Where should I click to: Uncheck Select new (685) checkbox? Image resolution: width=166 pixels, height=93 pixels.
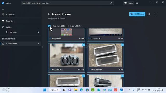(49, 26)
